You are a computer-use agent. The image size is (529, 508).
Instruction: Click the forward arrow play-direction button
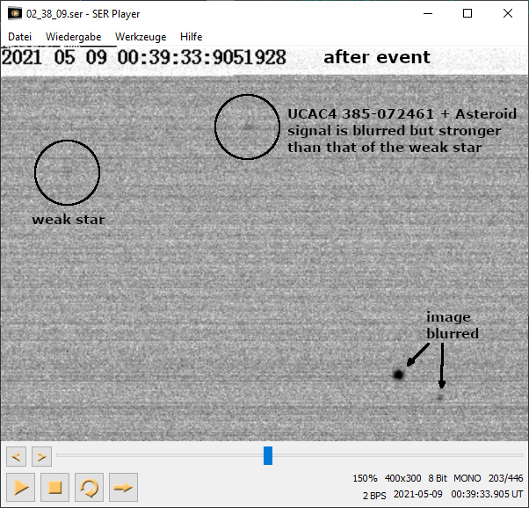tap(123, 487)
